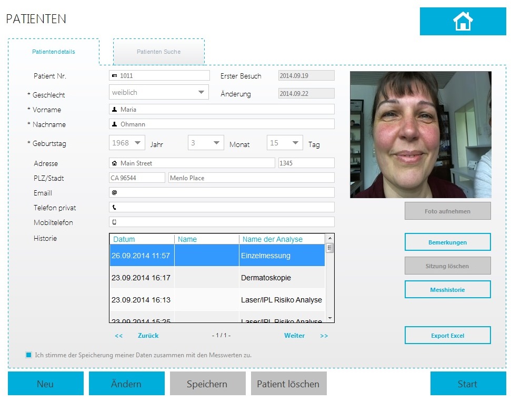Open the birth month (Monat) dropdown
This screenshot has height=401, width=511.
206,143
